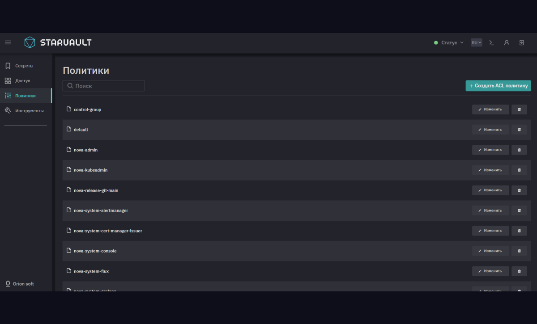This screenshot has height=324, width=537.
Task: Remove nova-release-git-main using trash icon
Action: [x=519, y=190]
